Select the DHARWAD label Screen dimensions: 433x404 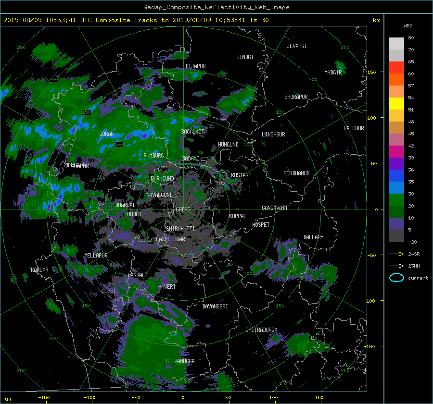point(125,205)
